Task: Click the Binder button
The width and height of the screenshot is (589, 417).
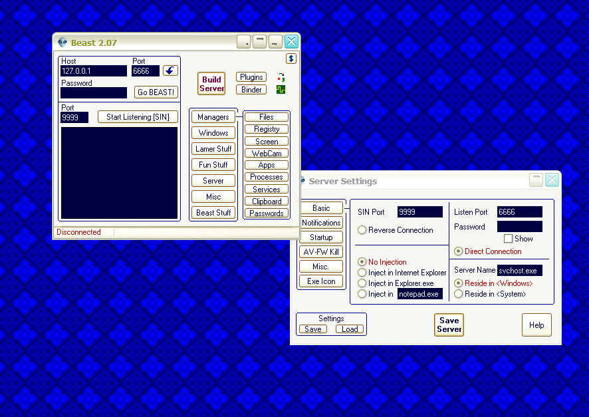Action: coord(251,89)
